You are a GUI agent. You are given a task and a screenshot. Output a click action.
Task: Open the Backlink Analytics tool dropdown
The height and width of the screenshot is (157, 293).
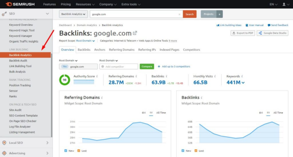coord(73,14)
